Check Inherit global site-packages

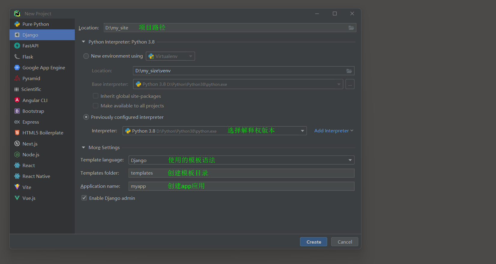tap(95, 96)
